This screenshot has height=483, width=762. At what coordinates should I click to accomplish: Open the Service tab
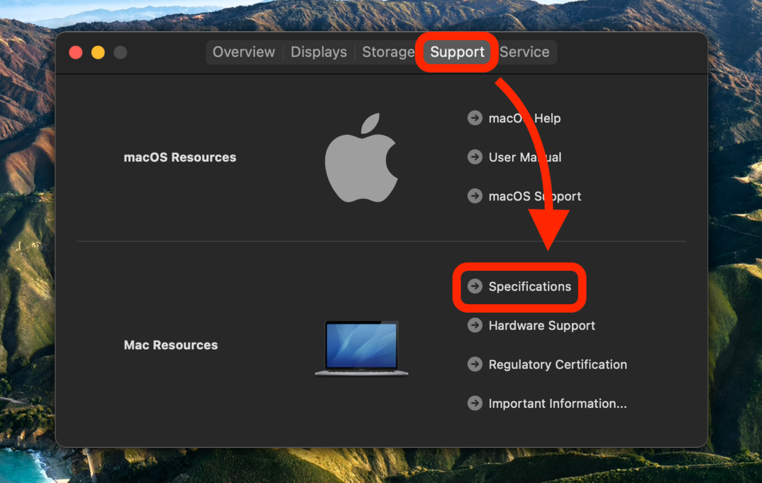point(525,52)
